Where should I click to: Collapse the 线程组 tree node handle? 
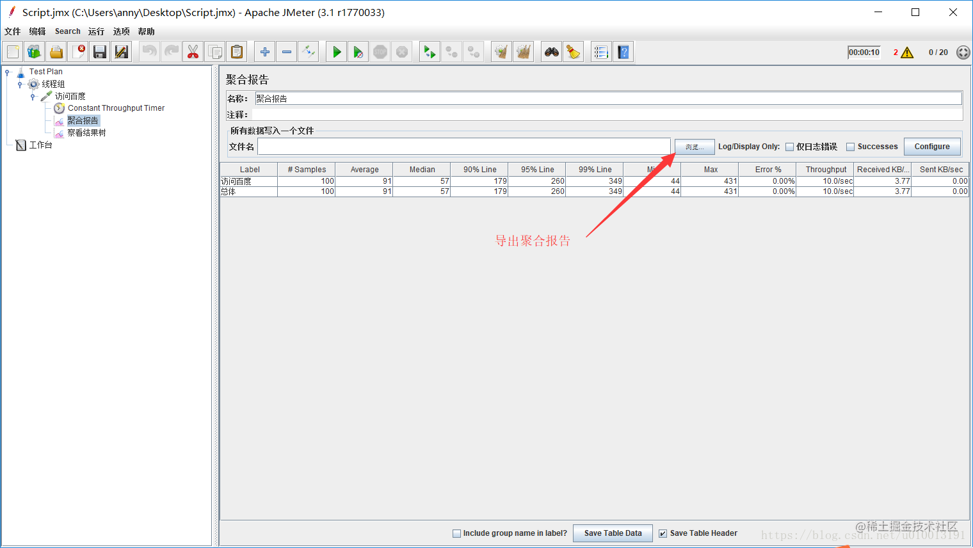pyautogui.click(x=20, y=85)
